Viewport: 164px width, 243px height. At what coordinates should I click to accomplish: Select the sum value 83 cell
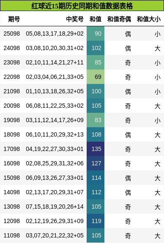pos(96,120)
